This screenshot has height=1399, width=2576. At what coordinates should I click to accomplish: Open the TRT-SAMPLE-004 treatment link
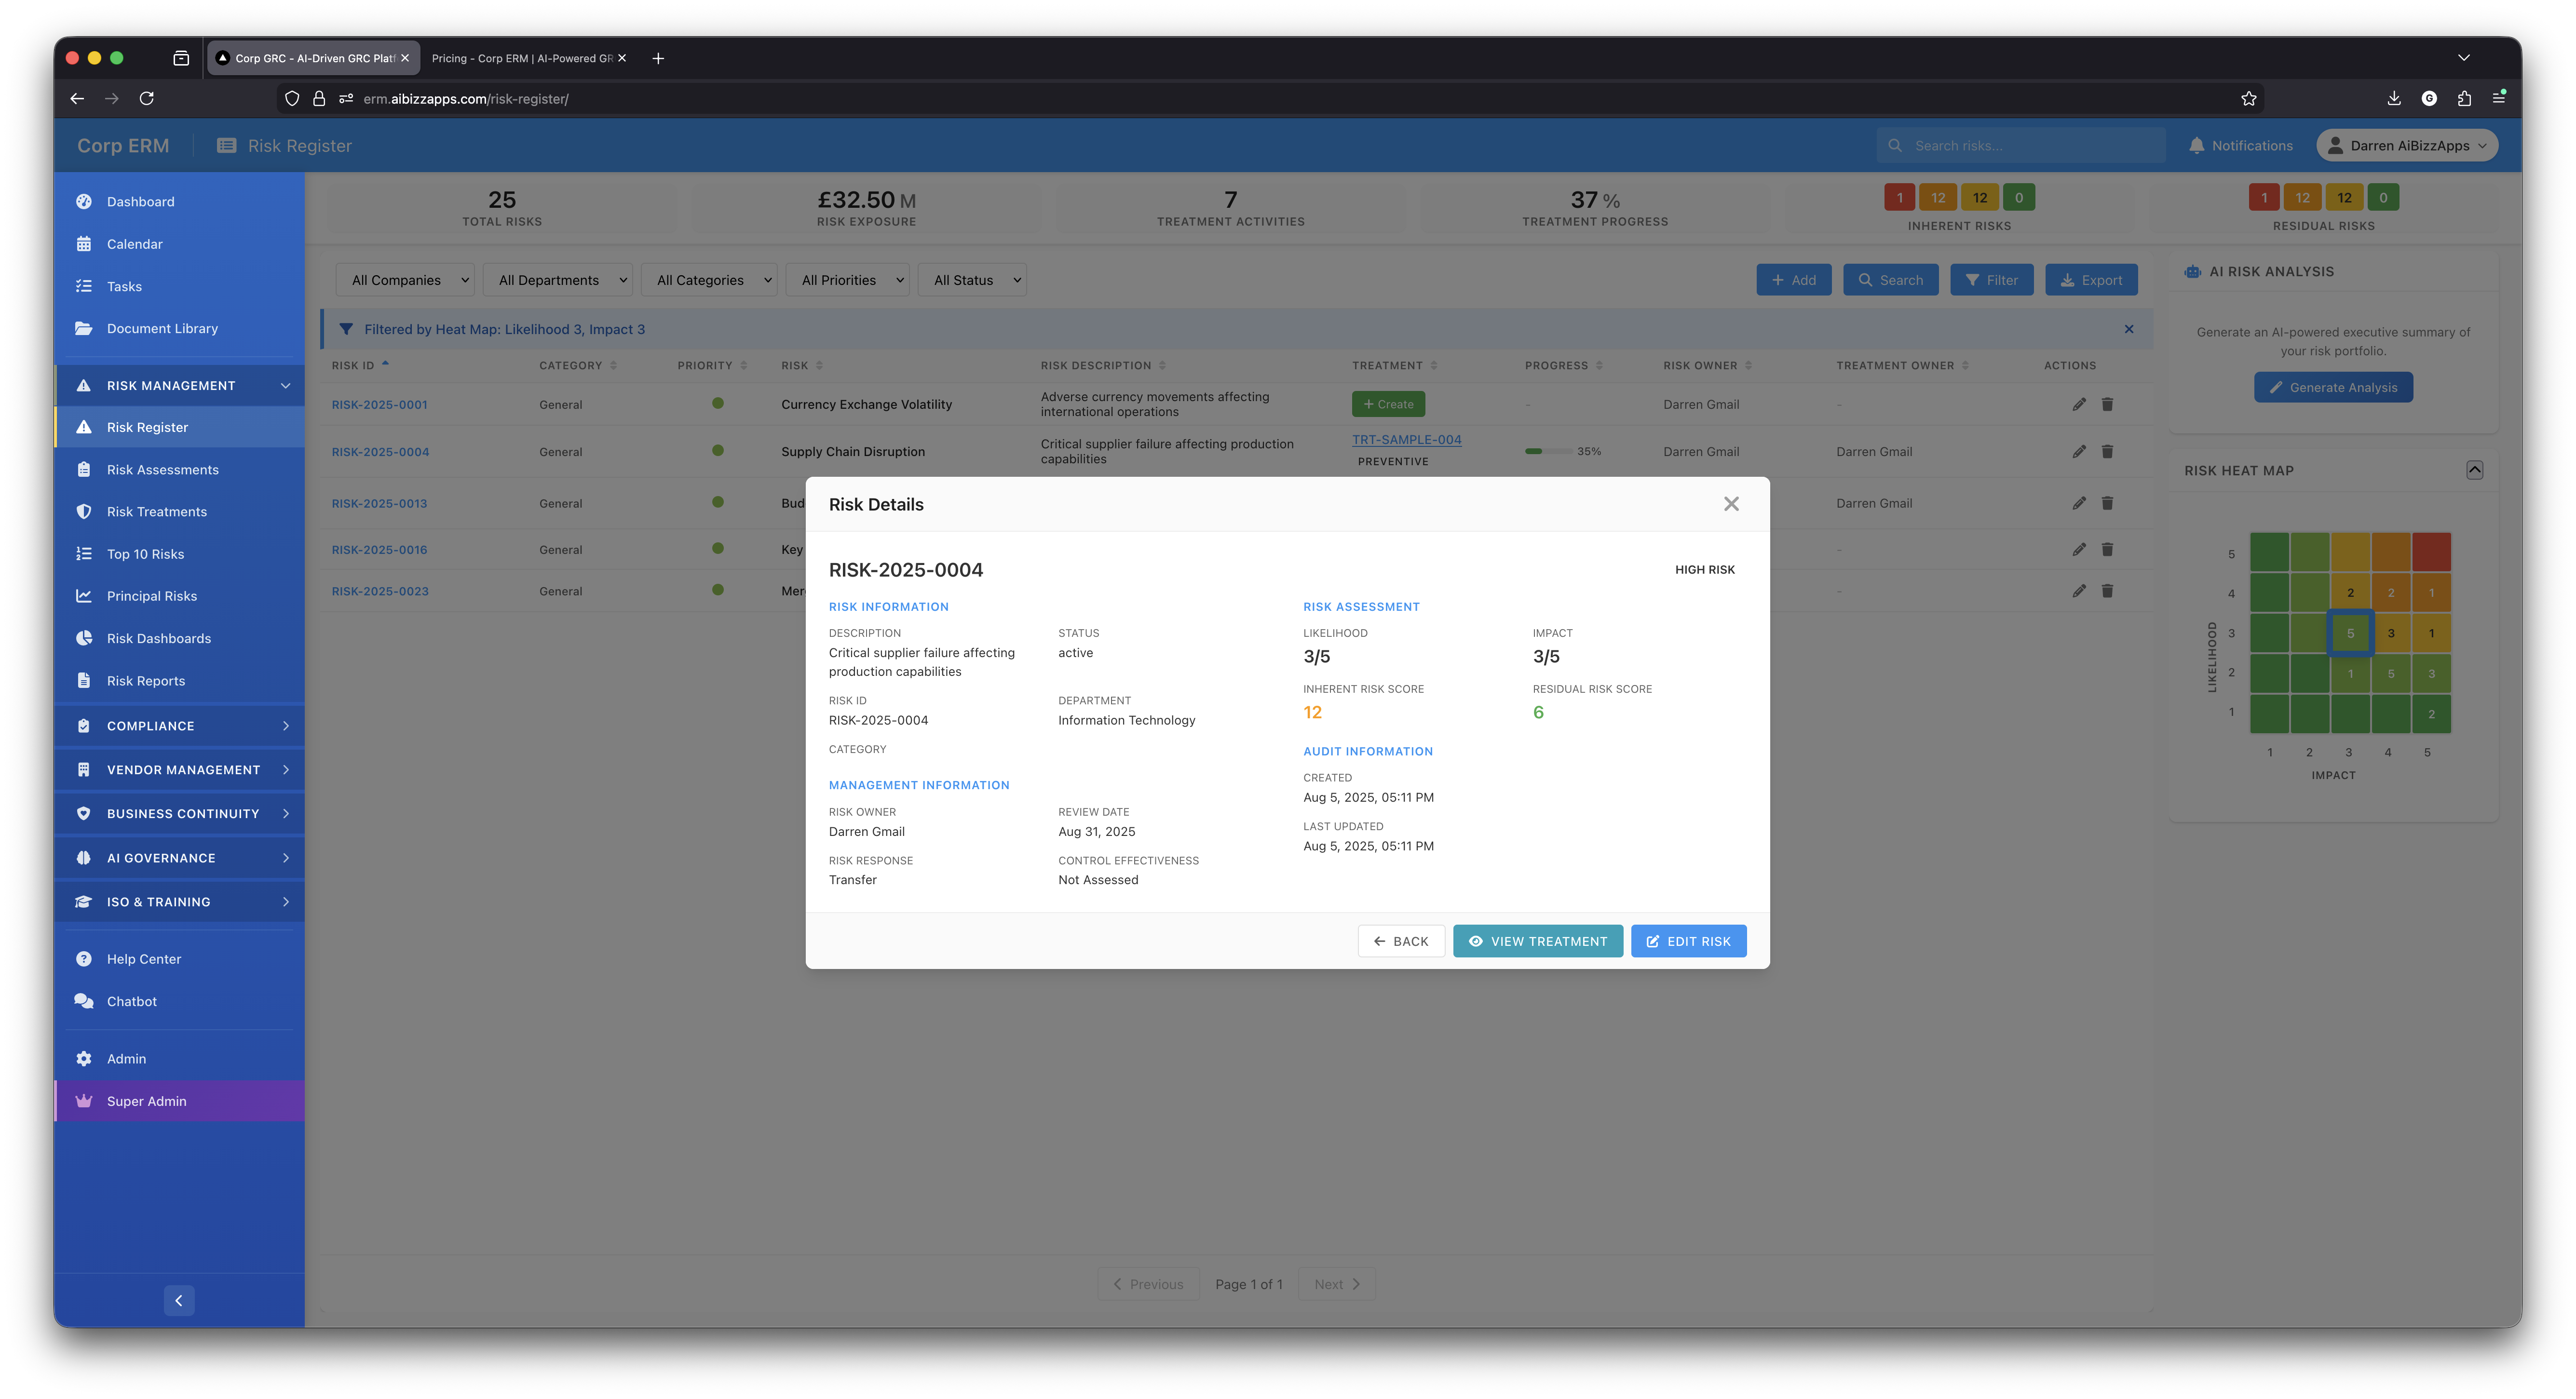pos(1406,439)
